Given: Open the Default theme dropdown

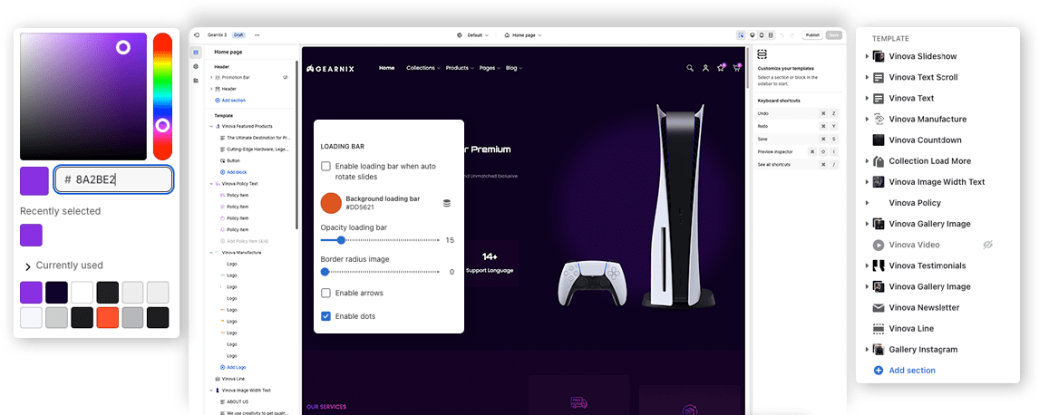Looking at the screenshot, I should pos(472,35).
